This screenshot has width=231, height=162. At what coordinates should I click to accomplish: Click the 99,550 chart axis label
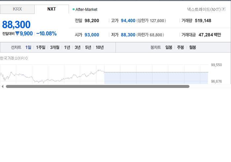pyautogui.click(x=216, y=65)
